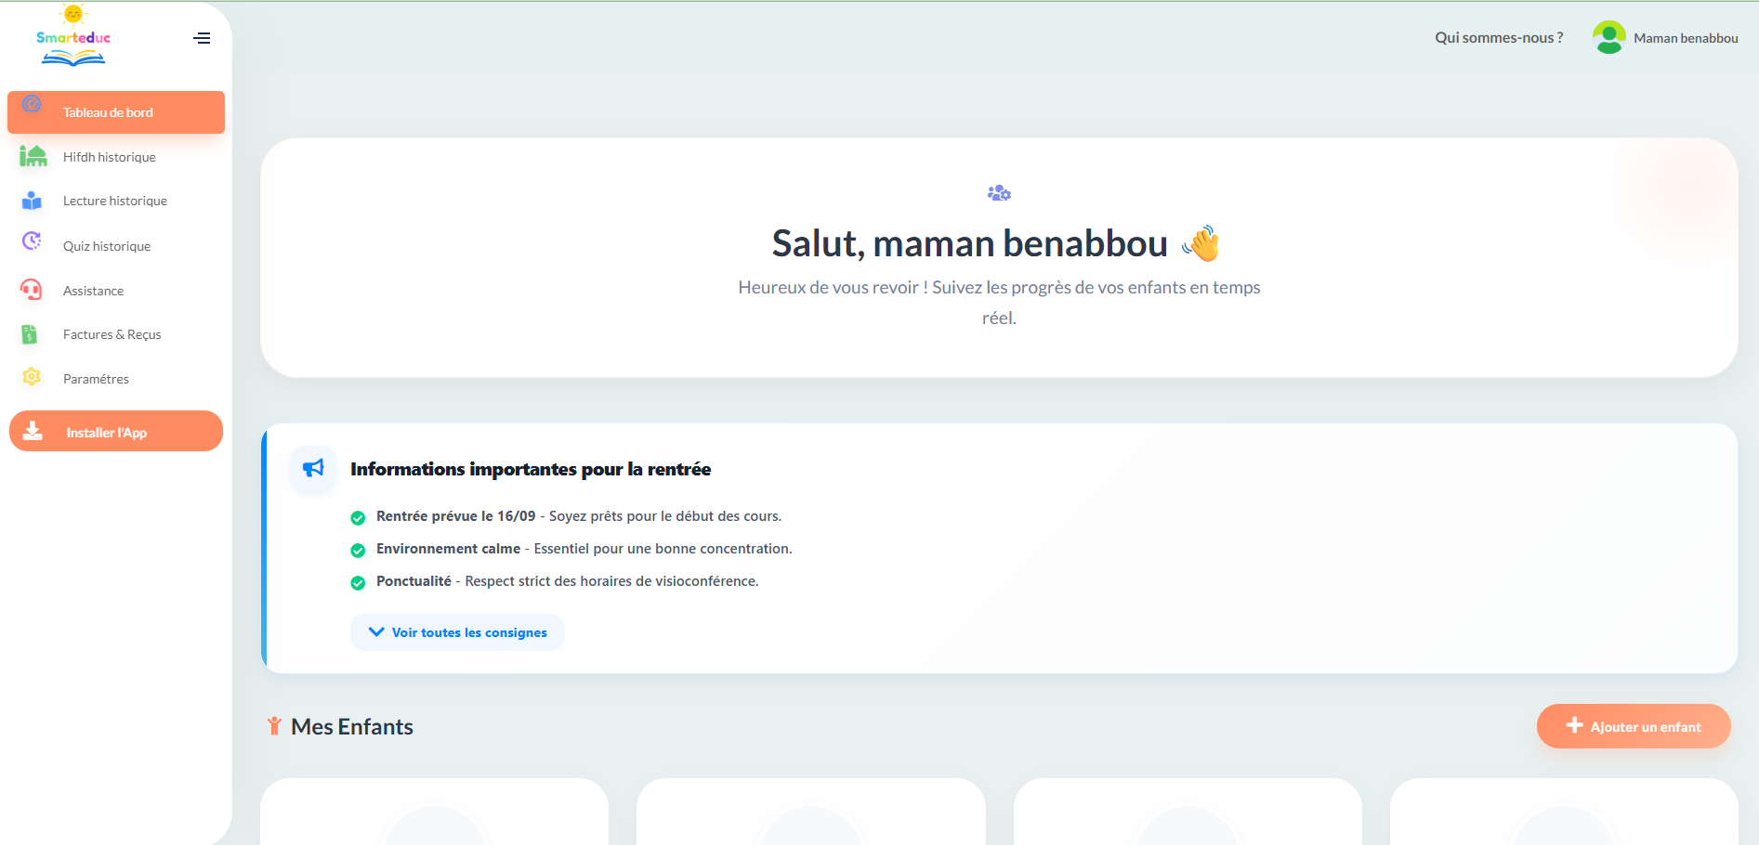
Task: Collapse the sidebar with the hamburger icon
Action: 202,38
